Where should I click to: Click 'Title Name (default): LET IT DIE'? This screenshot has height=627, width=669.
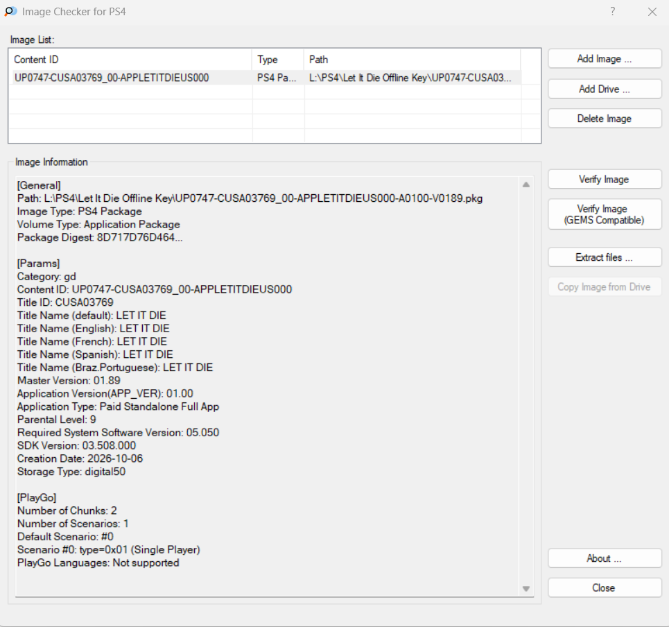[92, 316]
